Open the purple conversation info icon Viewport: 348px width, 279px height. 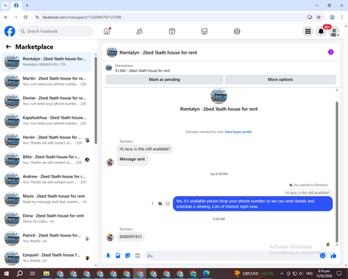[331, 52]
